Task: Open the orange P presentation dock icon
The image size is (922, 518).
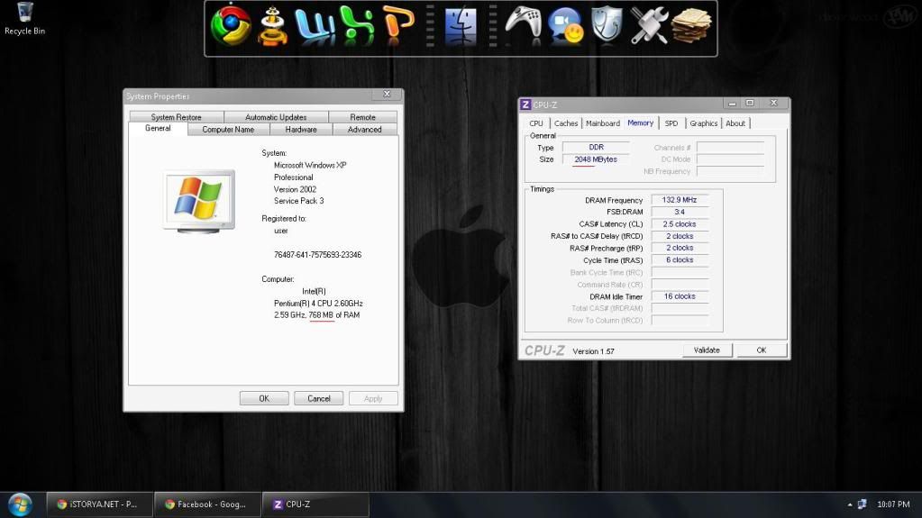Action: pyautogui.click(x=398, y=24)
